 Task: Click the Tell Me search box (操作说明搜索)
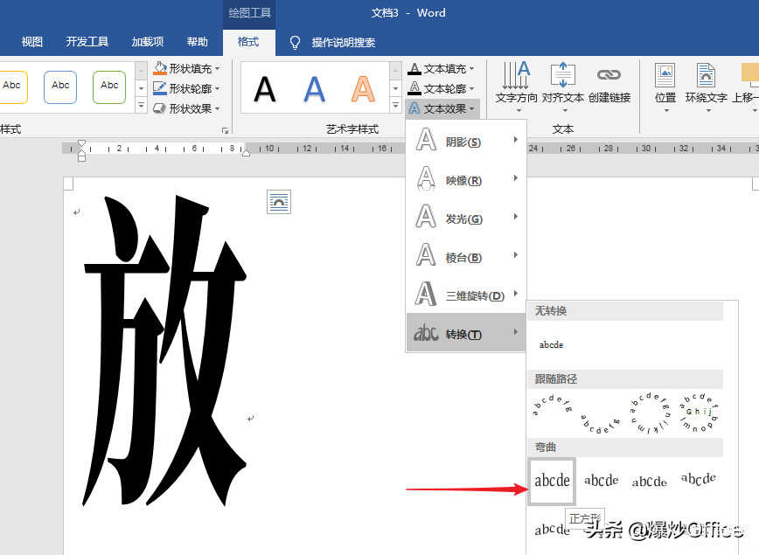pos(343,42)
